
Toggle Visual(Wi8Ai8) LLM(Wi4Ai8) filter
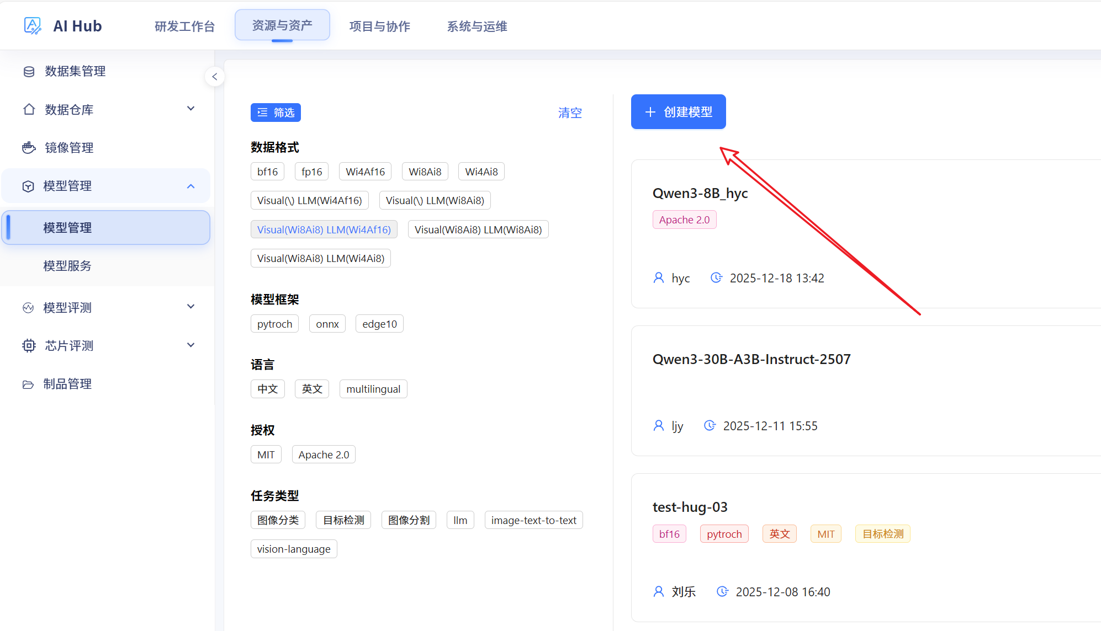pyautogui.click(x=321, y=258)
